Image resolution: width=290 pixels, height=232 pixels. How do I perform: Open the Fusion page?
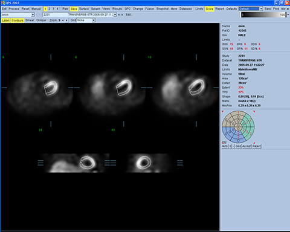tap(150, 8)
